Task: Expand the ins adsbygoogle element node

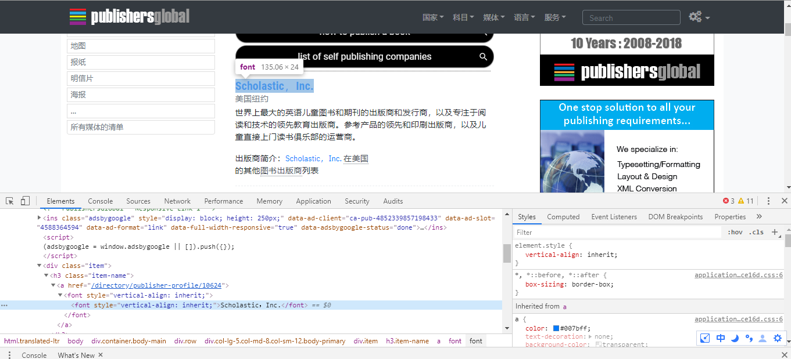Action: (40, 218)
